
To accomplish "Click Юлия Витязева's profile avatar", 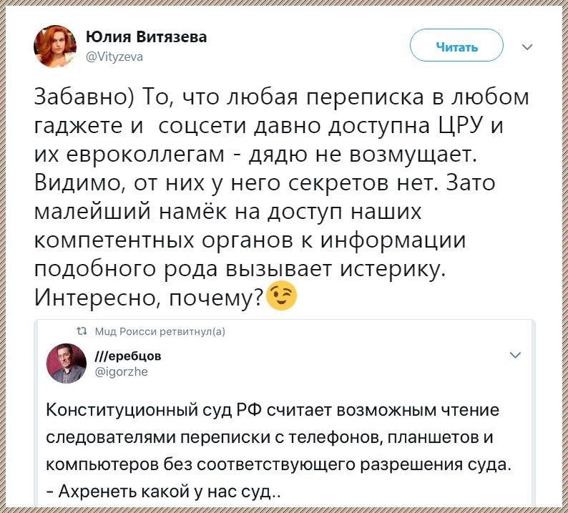I will pyautogui.click(x=54, y=47).
